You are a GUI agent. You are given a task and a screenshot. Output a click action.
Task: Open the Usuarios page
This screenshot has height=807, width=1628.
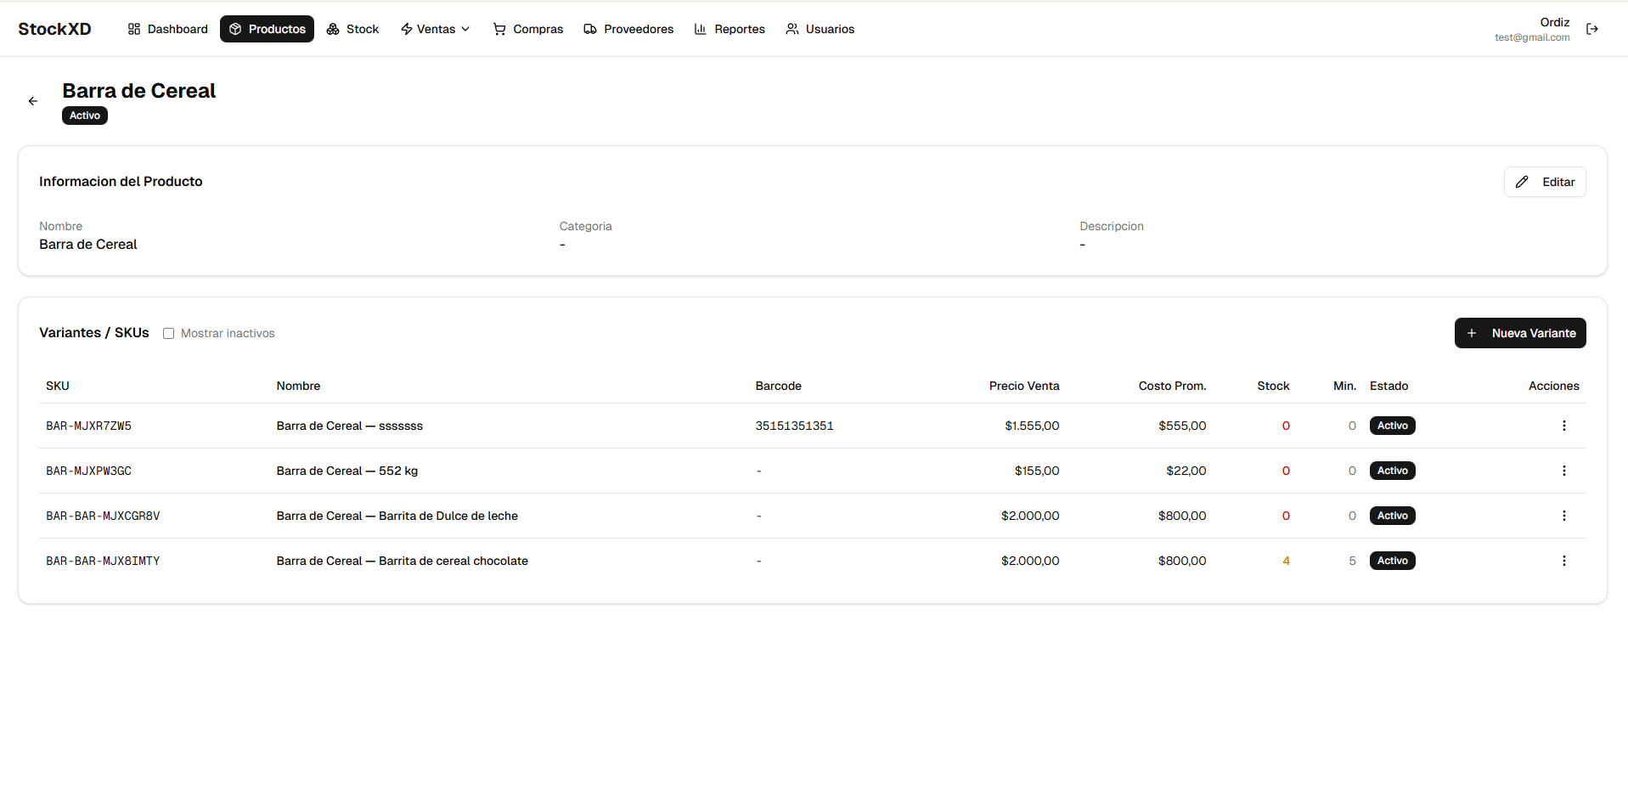(820, 29)
